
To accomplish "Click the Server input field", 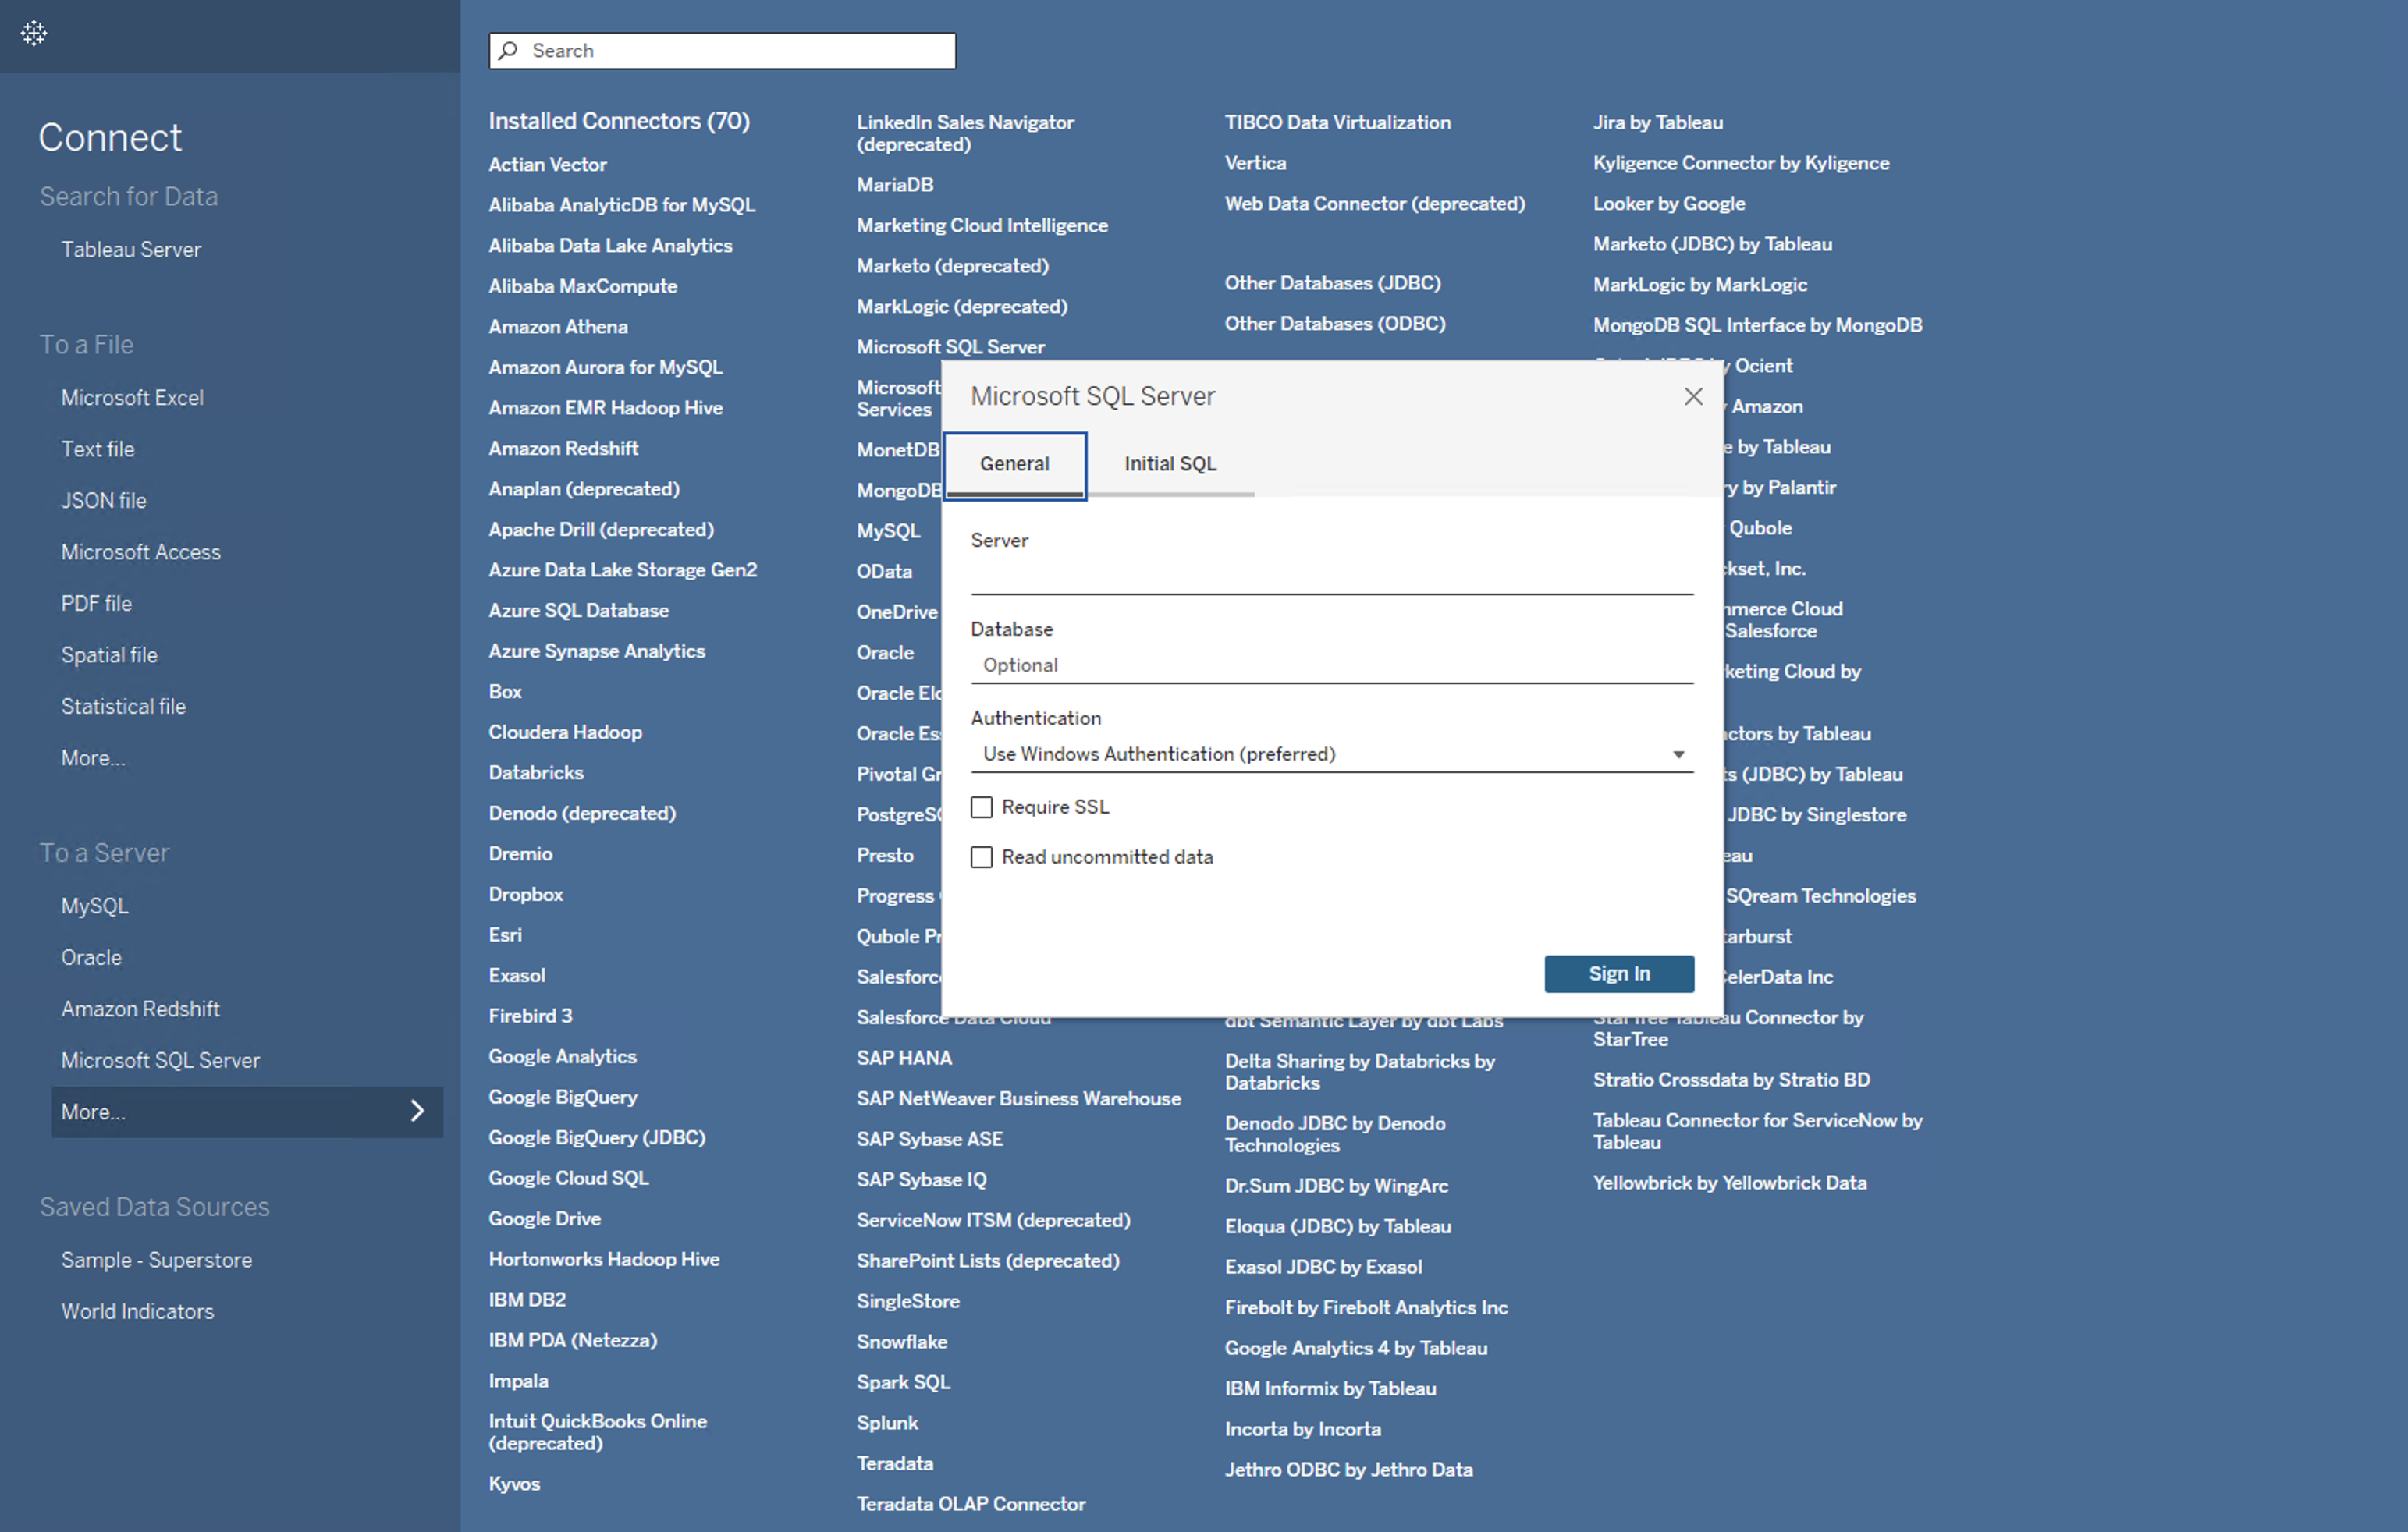I will tap(1330, 576).
